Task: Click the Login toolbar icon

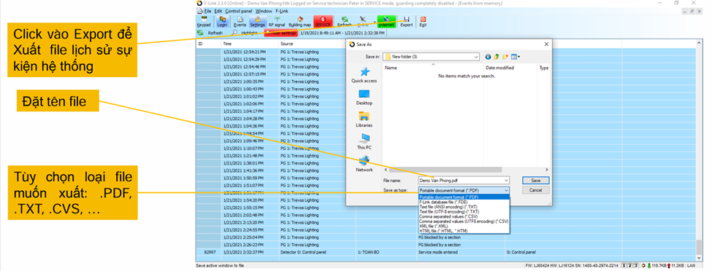Action: pos(222,21)
